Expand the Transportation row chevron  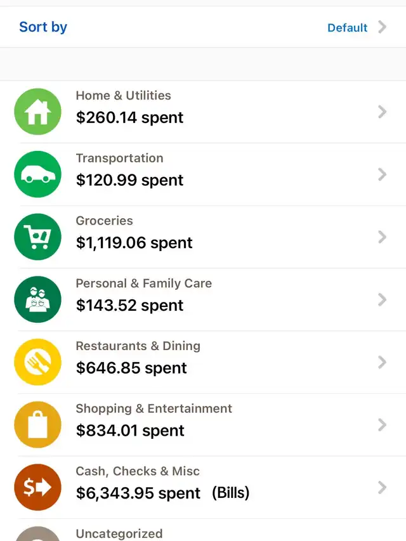coord(382,174)
